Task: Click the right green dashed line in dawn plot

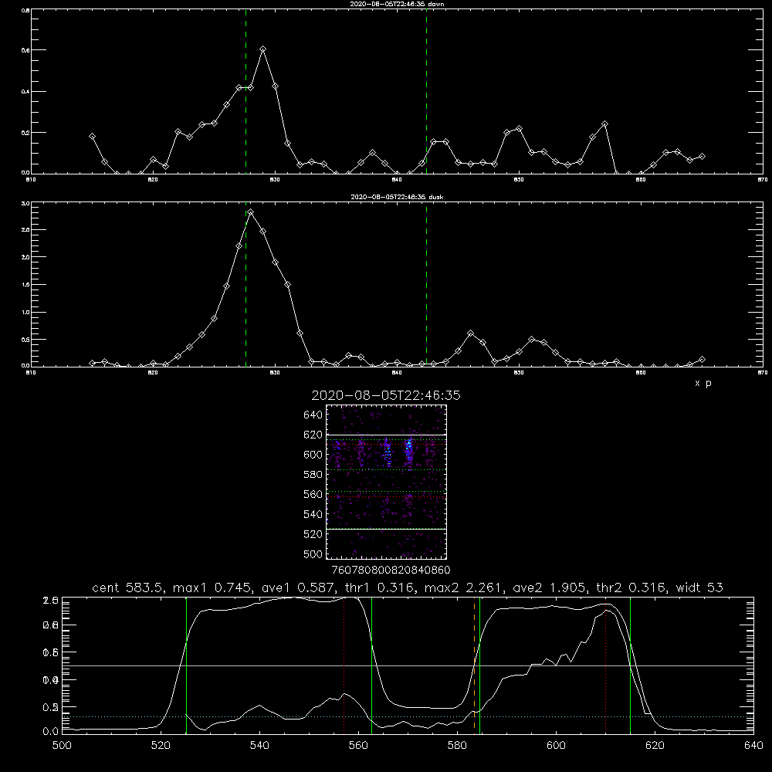Action: [426, 92]
